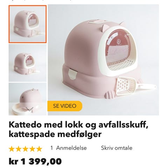Click Skriv omtale to write a review

click(117, 148)
